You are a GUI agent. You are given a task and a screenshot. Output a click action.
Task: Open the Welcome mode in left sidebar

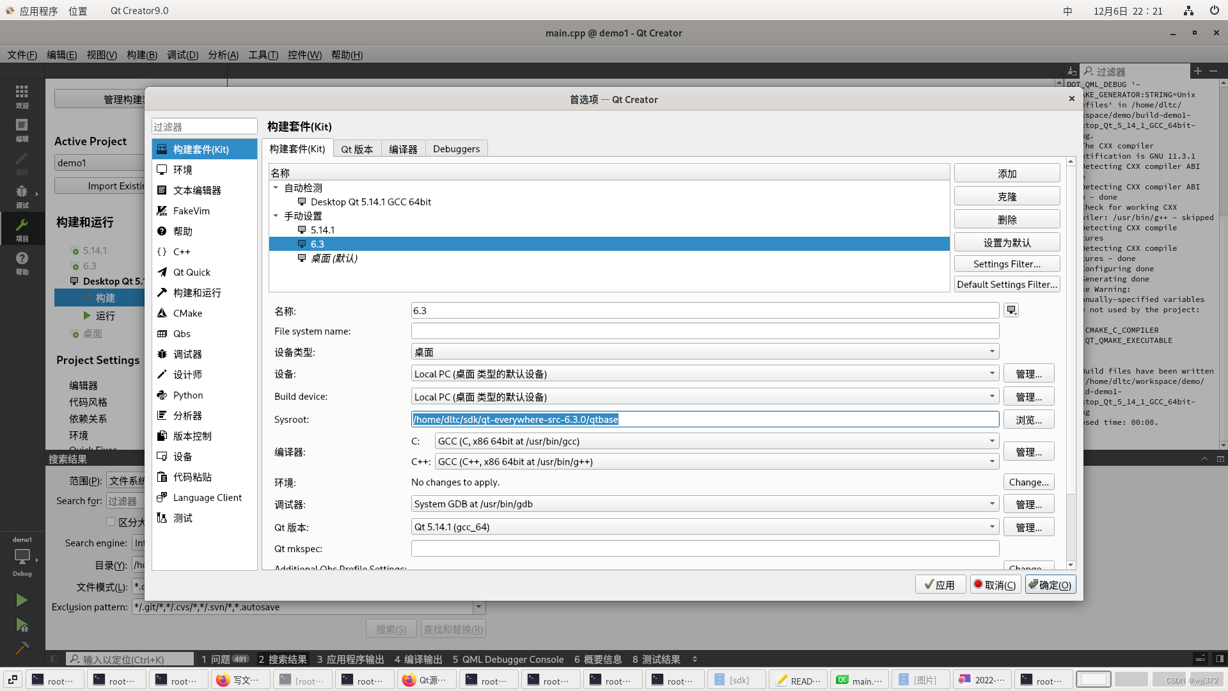pyautogui.click(x=22, y=96)
